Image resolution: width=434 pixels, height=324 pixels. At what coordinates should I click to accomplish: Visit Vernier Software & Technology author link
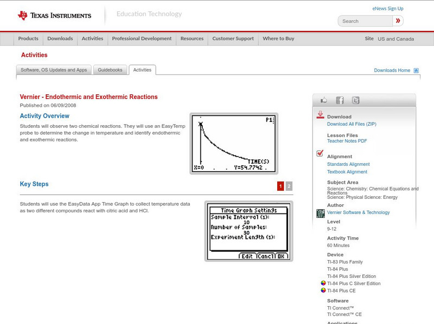[358, 212]
